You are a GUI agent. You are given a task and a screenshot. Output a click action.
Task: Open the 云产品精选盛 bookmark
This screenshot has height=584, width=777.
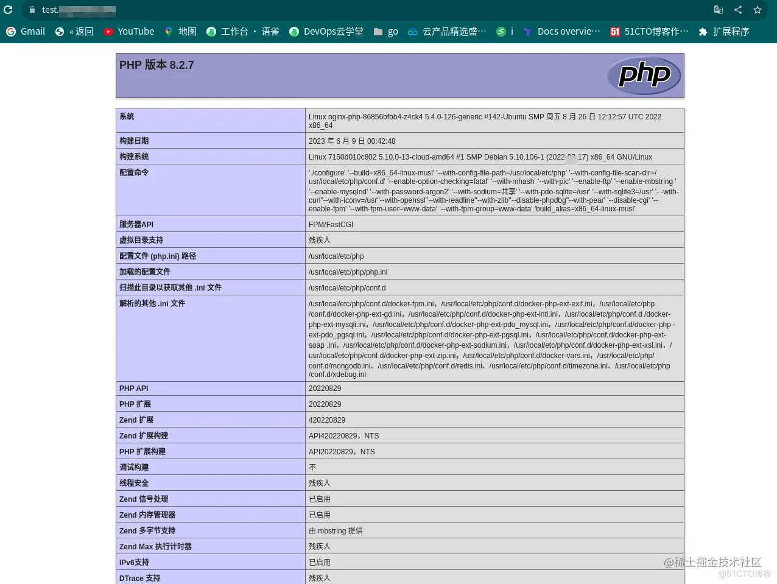coord(448,32)
